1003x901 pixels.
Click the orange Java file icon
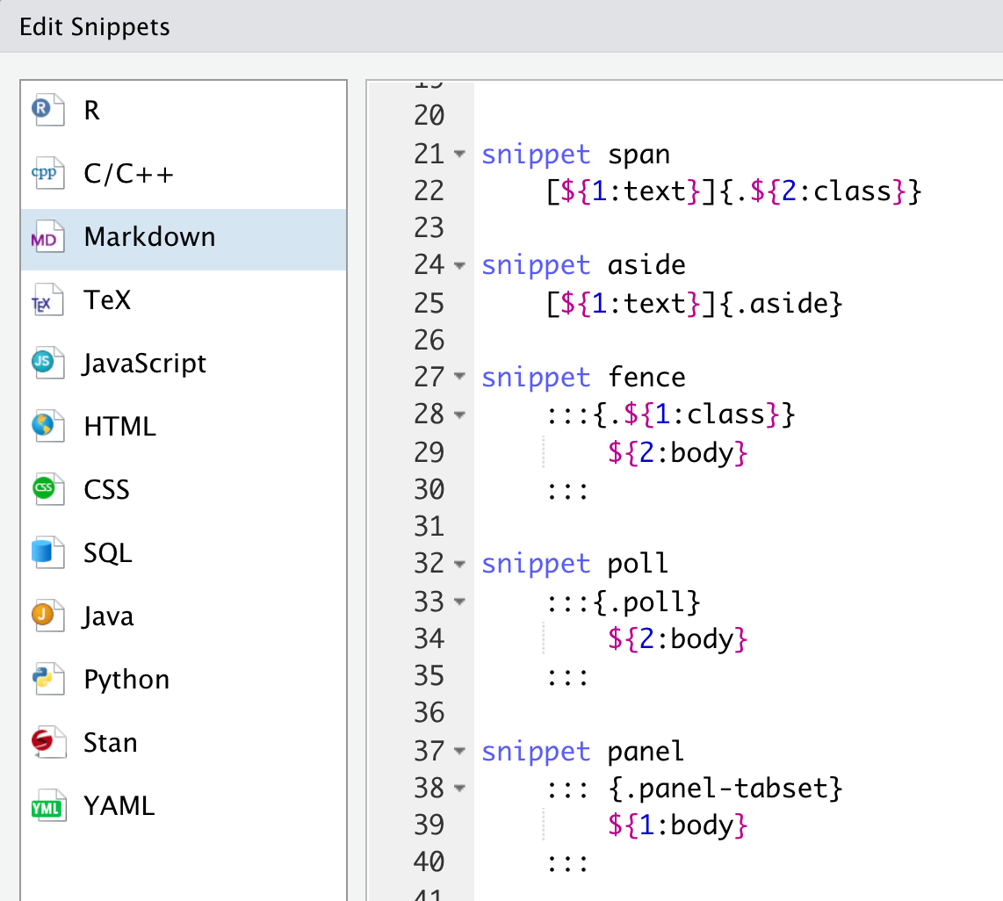48,616
